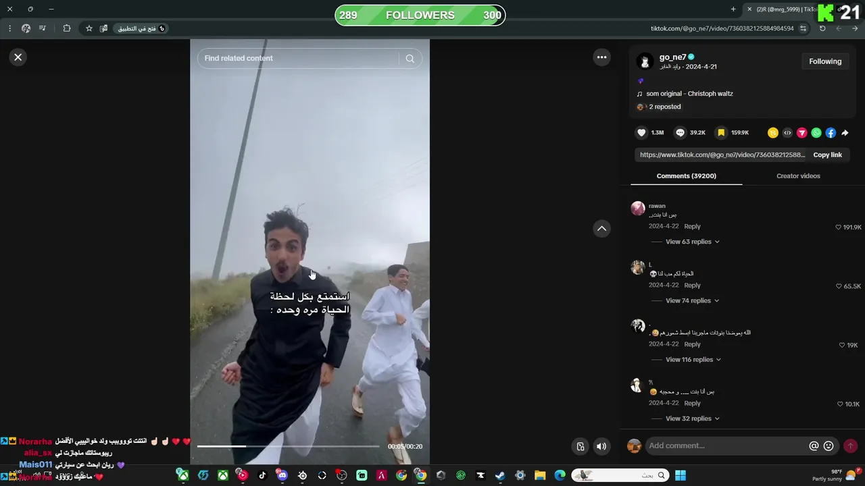Open the Chrome extensions puzzle icon
865x486 pixels.
pos(67,28)
